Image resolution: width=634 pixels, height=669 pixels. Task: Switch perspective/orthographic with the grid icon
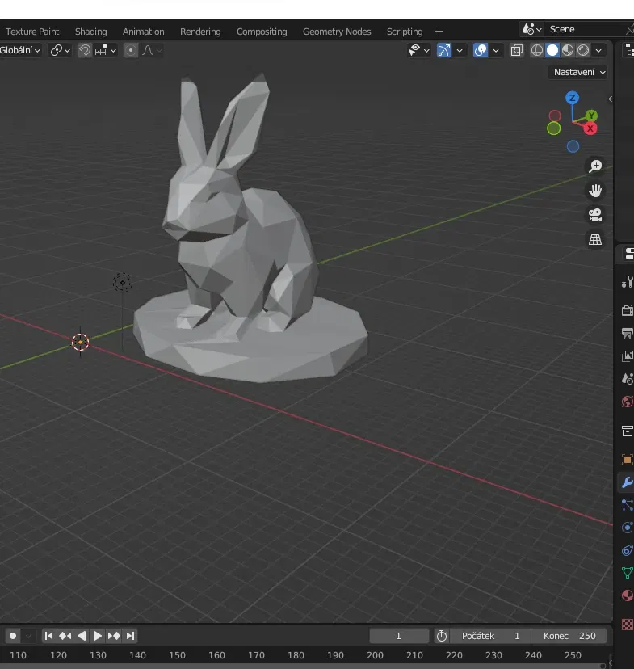click(x=595, y=240)
